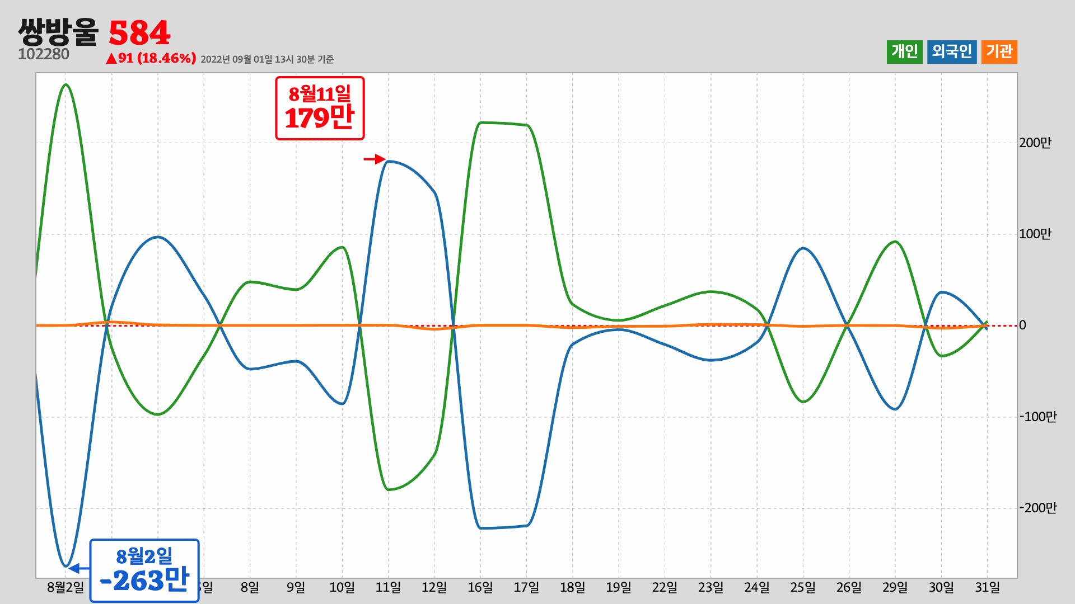The height and width of the screenshot is (604, 1075).
Task: Click the 11일 x-axis date label
Action: point(388,587)
